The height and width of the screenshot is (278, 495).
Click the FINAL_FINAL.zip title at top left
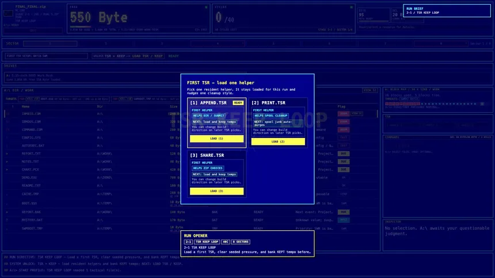click(31, 7)
